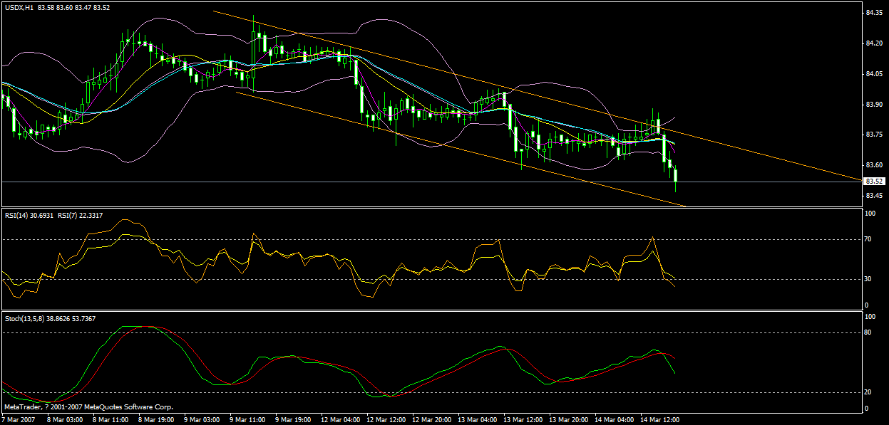Click price scale value 84.35
Viewport: 889px width, 425px height.
tap(874, 13)
